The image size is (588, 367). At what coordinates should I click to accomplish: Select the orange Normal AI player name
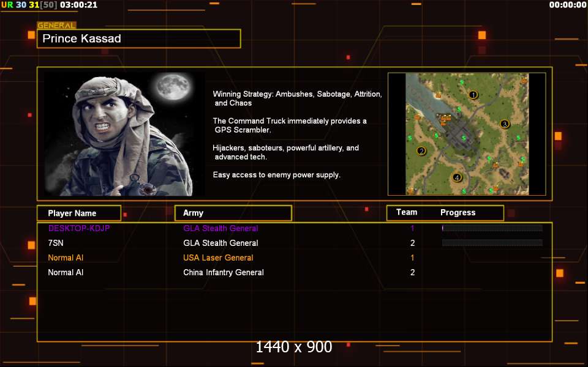(x=66, y=258)
